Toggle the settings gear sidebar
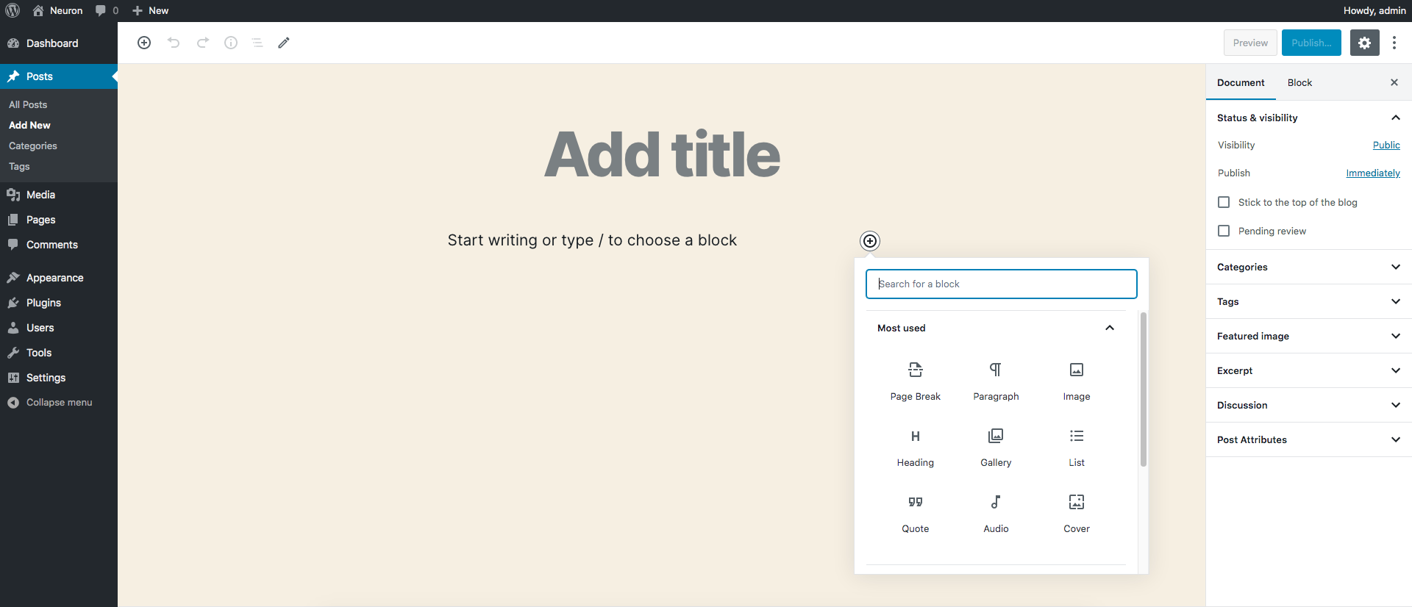This screenshot has width=1412, height=607. pyautogui.click(x=1364, y=43)
